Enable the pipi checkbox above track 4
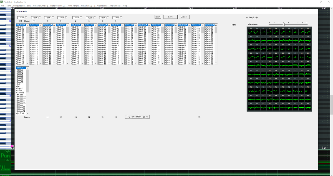The height and width of the screenshot is (176, 333). click(x=81, y=17)
